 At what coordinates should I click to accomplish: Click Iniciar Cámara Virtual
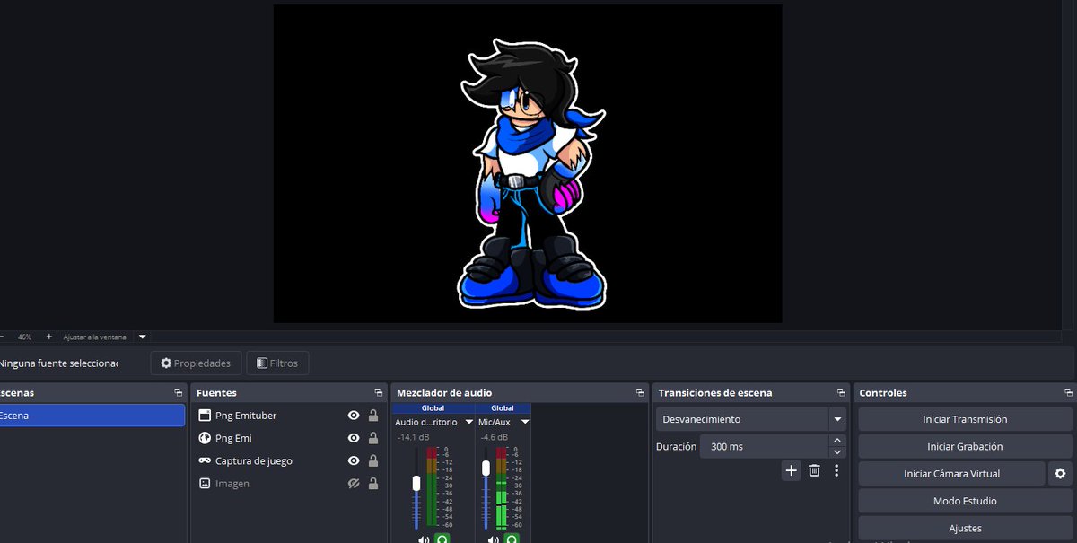point(951,474)
